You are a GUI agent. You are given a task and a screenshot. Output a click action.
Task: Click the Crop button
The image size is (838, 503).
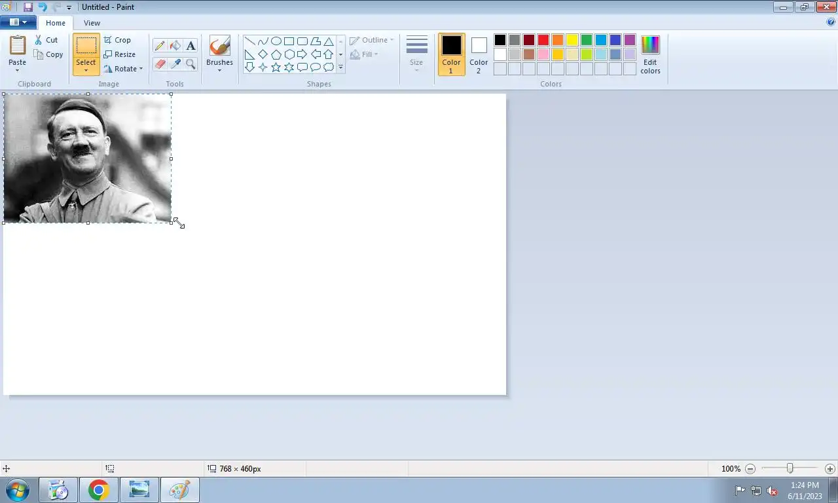(x=117, y=40)
